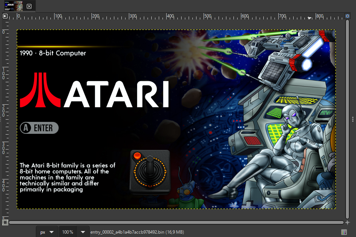The width and height of the screenshot is (356, 237).
Task: Toggle zoom image when window size changes
Action: click(347, 16)
